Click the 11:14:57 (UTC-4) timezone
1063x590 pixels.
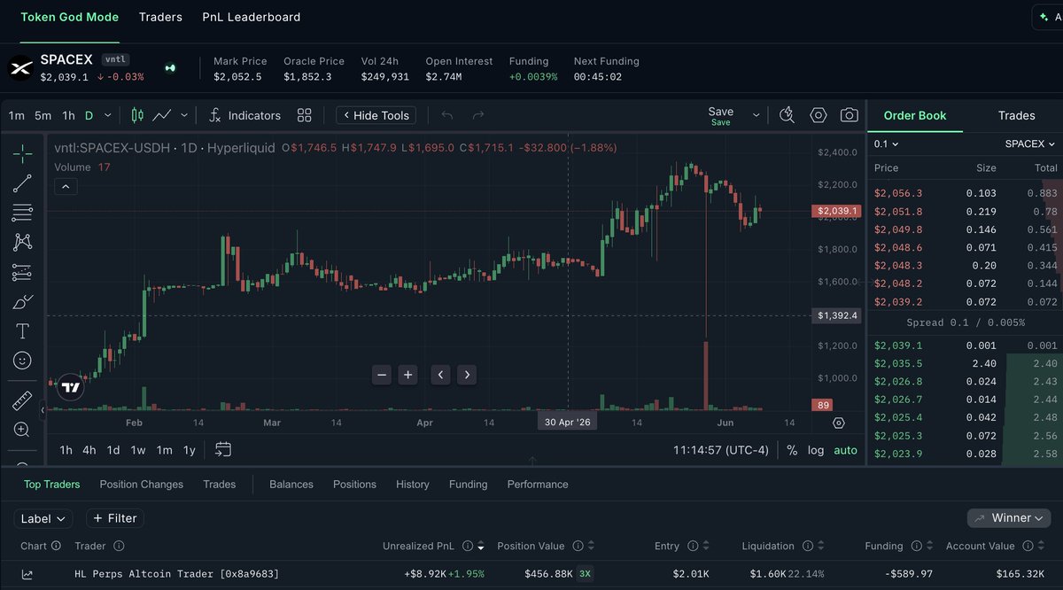click(x=721, y=450)
